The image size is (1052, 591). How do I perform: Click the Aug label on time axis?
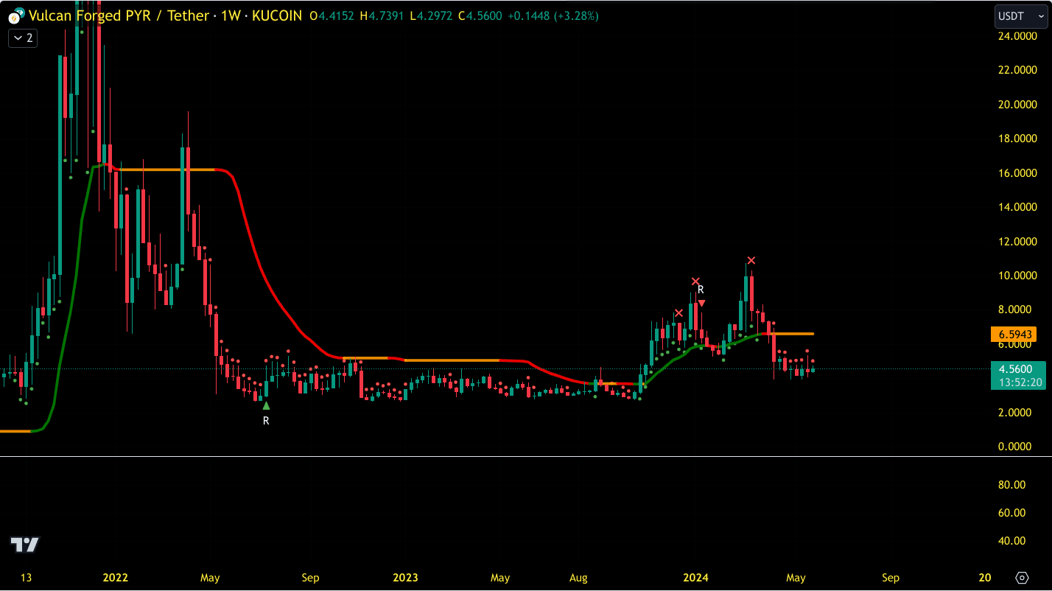[578, 578]
